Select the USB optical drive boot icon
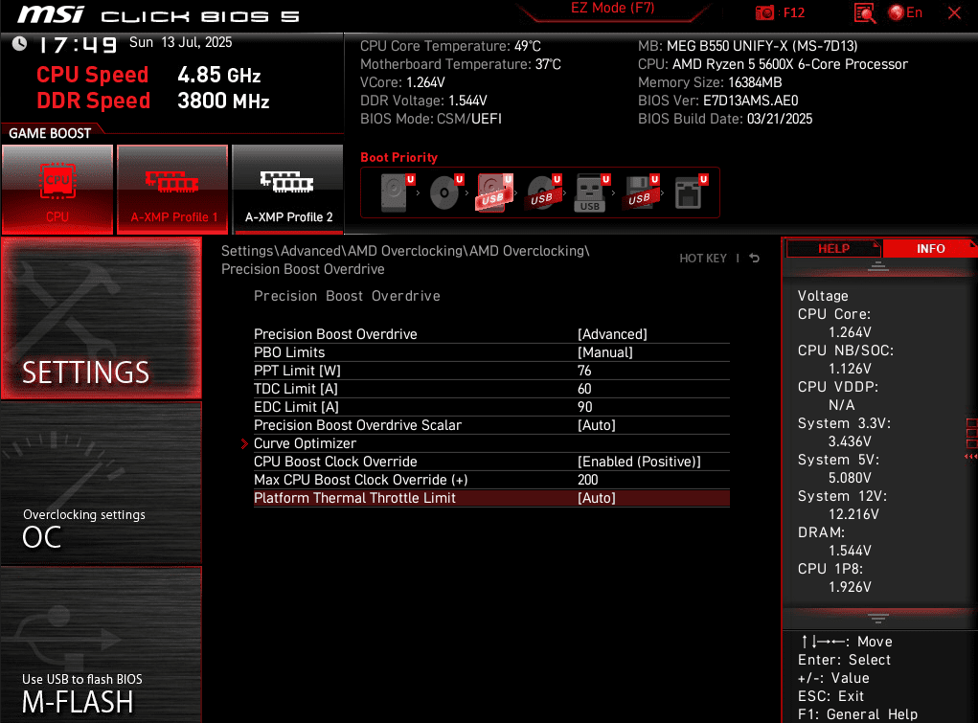 [543, 192]
